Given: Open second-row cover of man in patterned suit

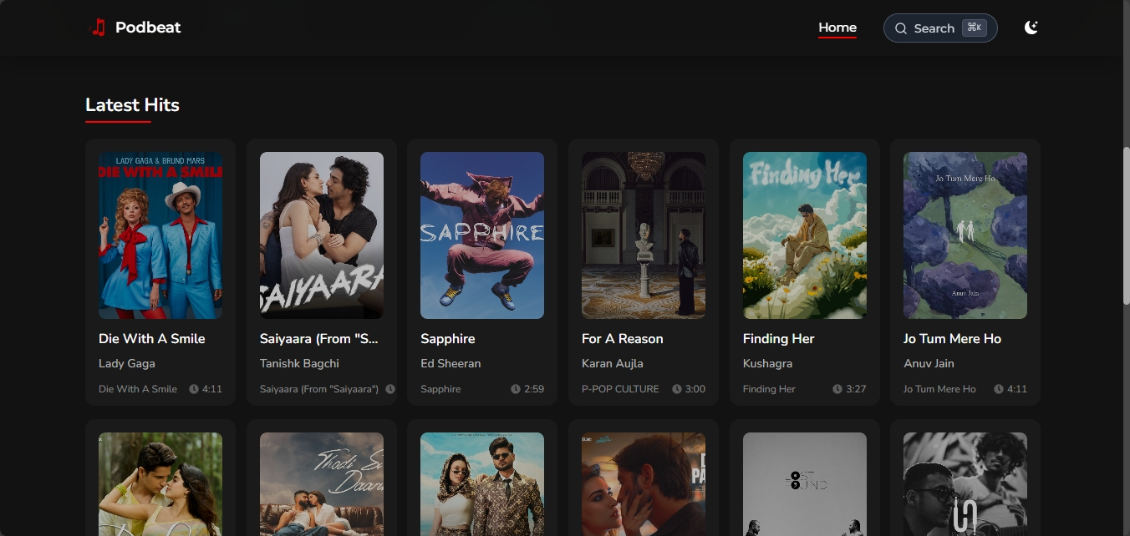Looking at the screenshot, I should coord(482,484).
